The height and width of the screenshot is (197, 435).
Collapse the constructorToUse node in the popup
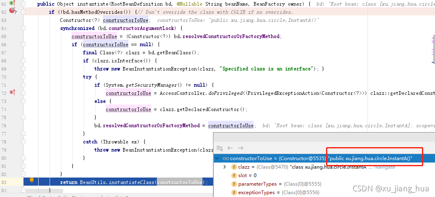point(217,158)
